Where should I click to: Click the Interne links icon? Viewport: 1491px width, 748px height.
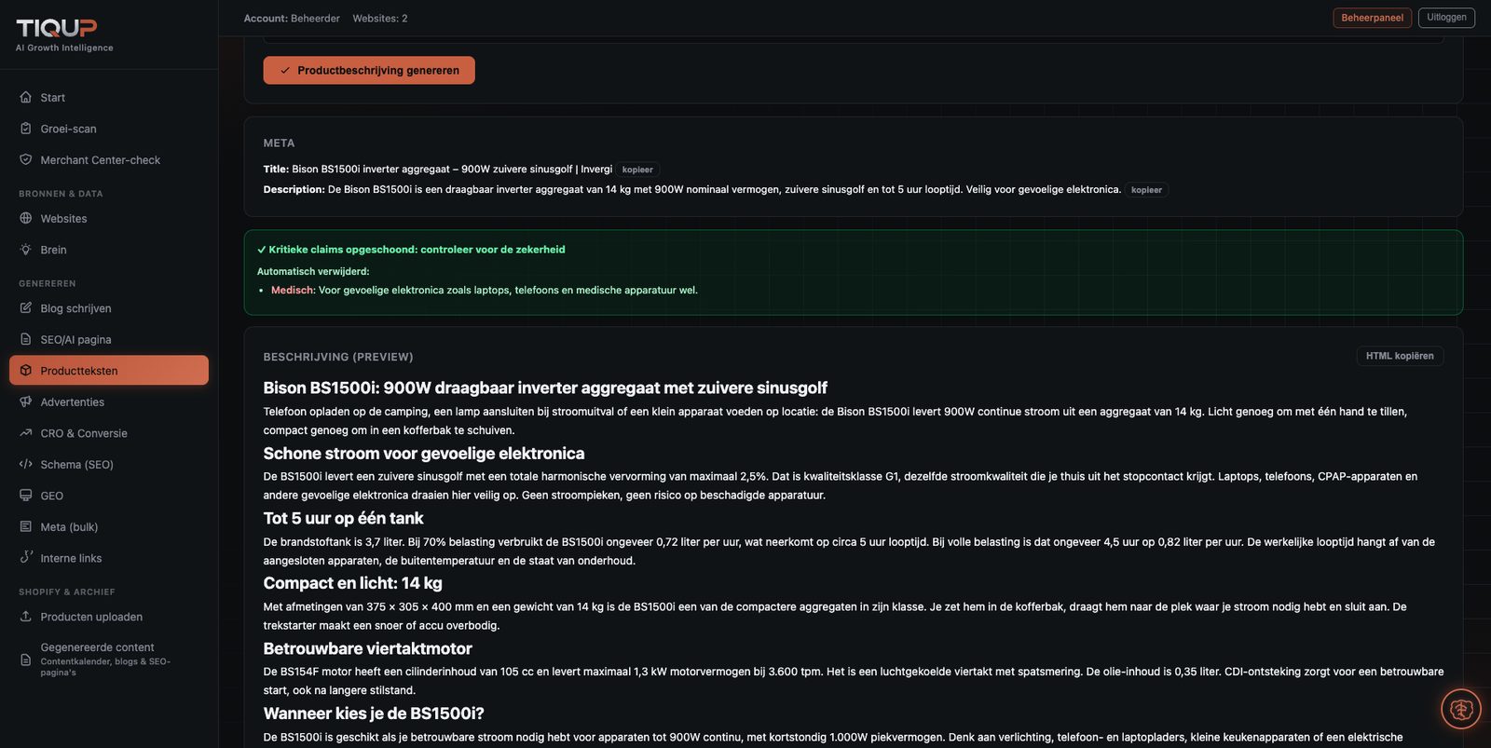tap(26, 557)
